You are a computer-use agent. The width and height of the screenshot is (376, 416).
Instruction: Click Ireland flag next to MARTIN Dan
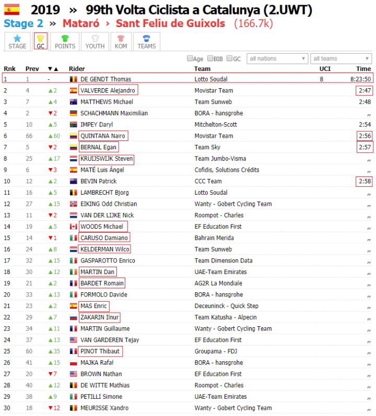click(73, 272)
